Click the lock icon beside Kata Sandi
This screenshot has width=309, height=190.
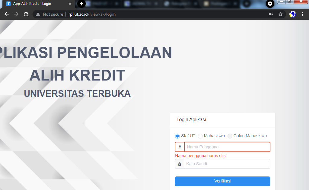180,164
